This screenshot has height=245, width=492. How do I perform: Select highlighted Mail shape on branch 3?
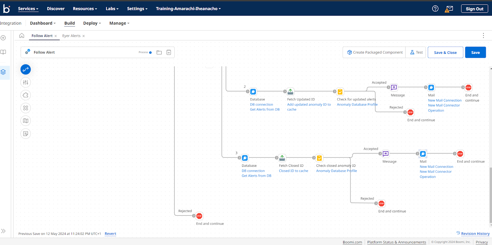coord(423,154)
